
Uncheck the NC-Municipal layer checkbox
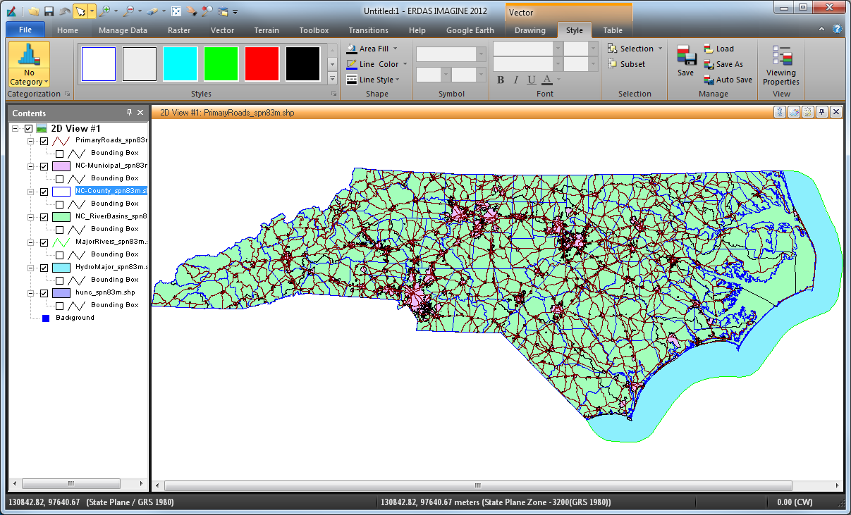click(x=44, y=166)
